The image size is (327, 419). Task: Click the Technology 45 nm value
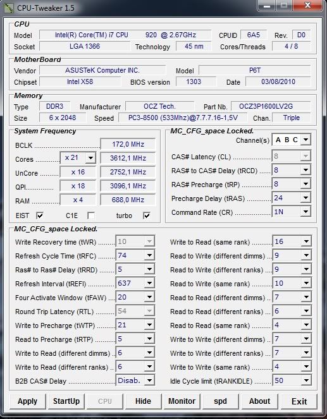coord(194,46)
